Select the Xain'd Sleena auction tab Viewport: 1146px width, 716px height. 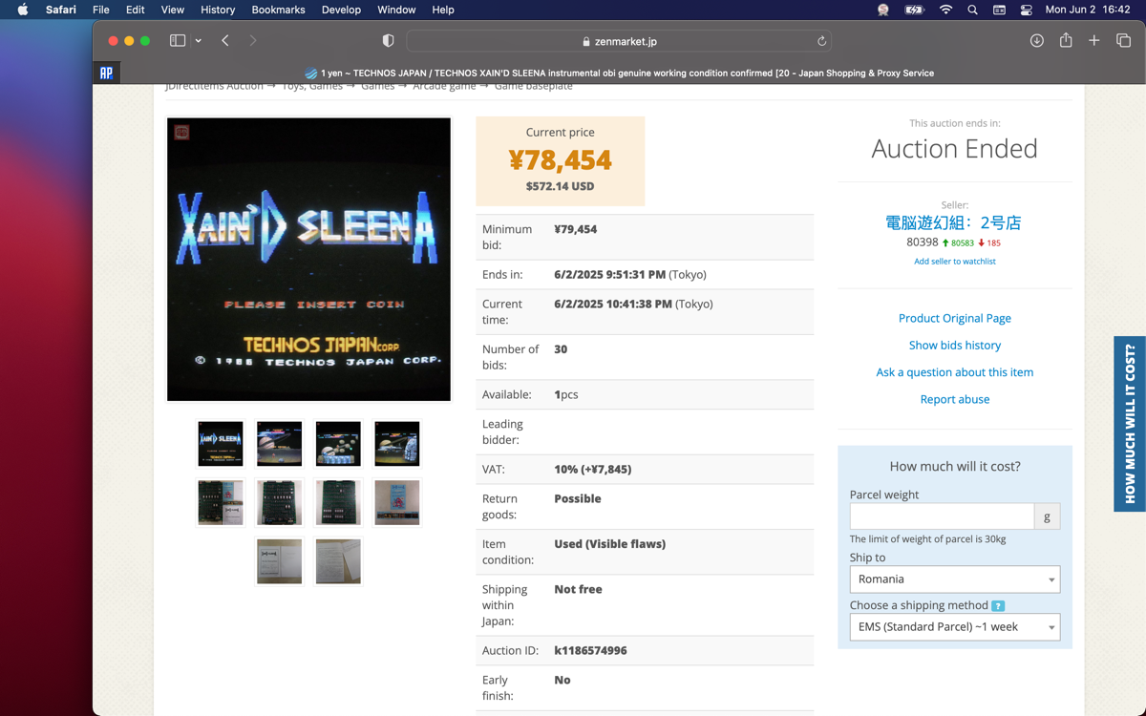click(620, 73)
